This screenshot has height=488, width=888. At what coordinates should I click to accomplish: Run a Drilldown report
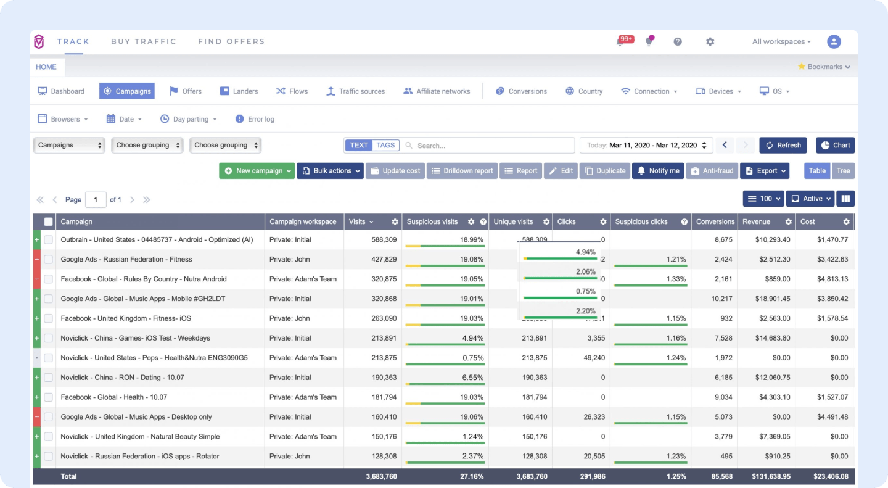point(461,170)
